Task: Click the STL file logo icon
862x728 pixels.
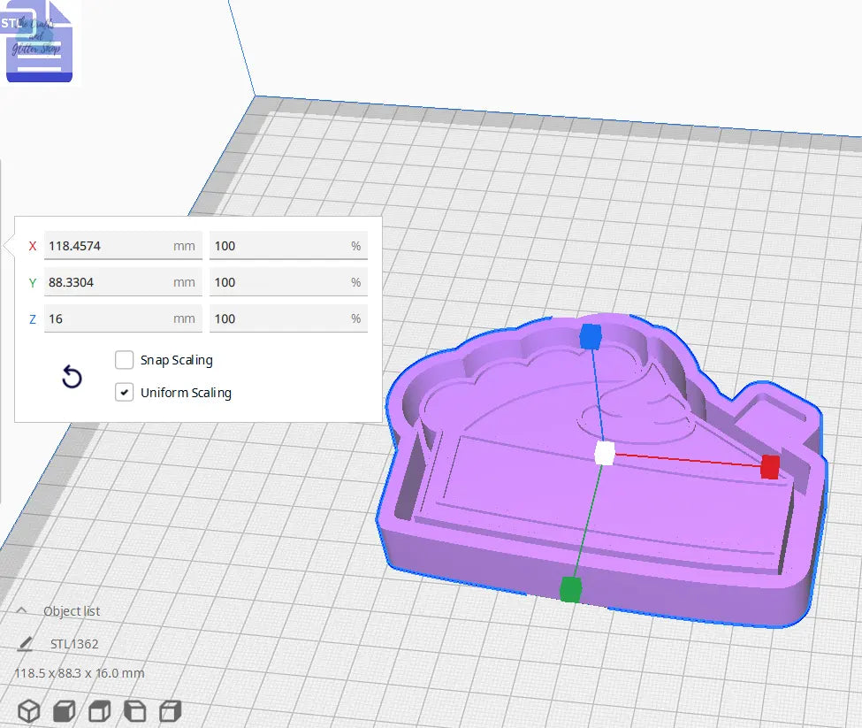Action: [40, 42]
